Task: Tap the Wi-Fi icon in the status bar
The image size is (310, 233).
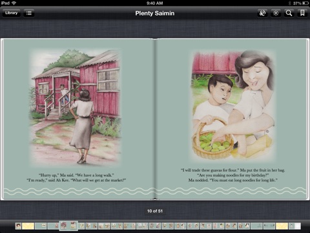Action: click(14, 3)
